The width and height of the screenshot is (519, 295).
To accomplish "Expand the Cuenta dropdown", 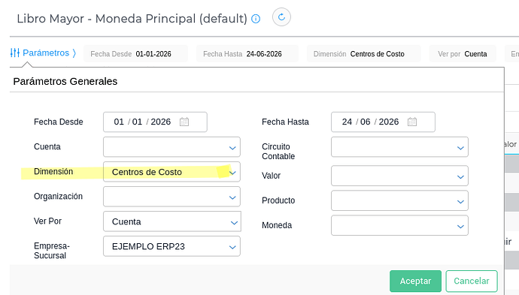I will coord(171,147).
